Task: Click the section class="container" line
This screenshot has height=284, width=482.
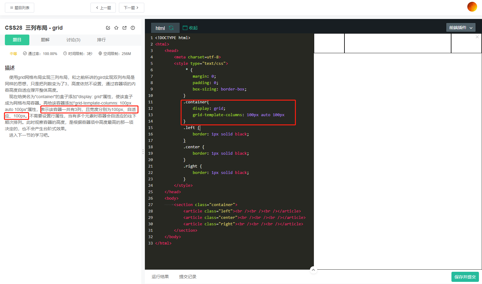Action: 206,205
